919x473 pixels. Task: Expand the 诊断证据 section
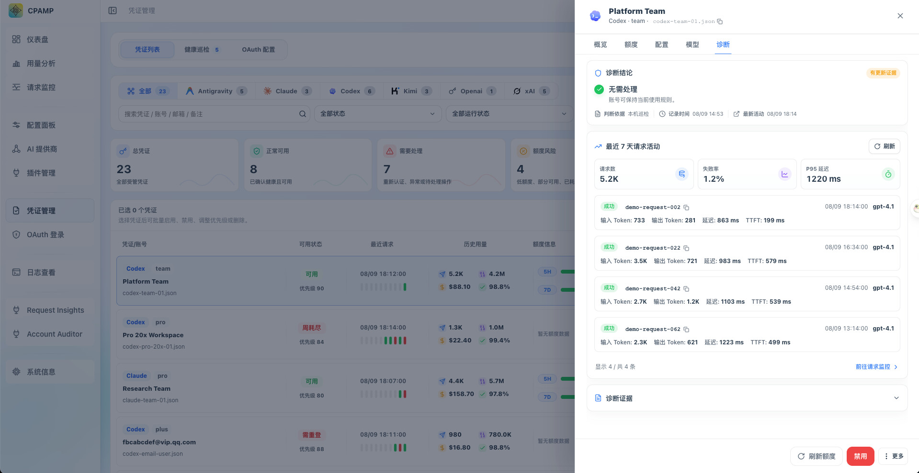pos(747,398)
